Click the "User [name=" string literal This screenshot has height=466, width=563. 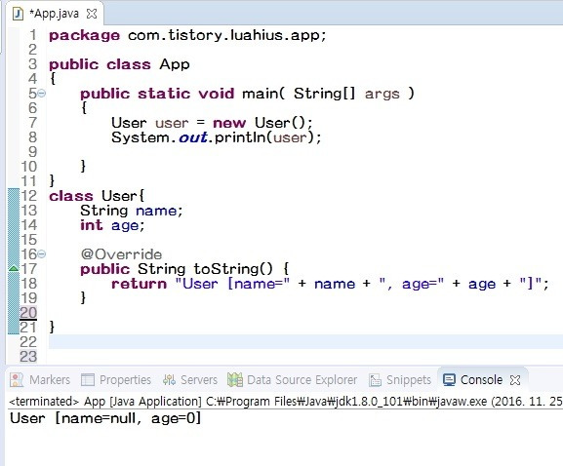coord(232,284)
